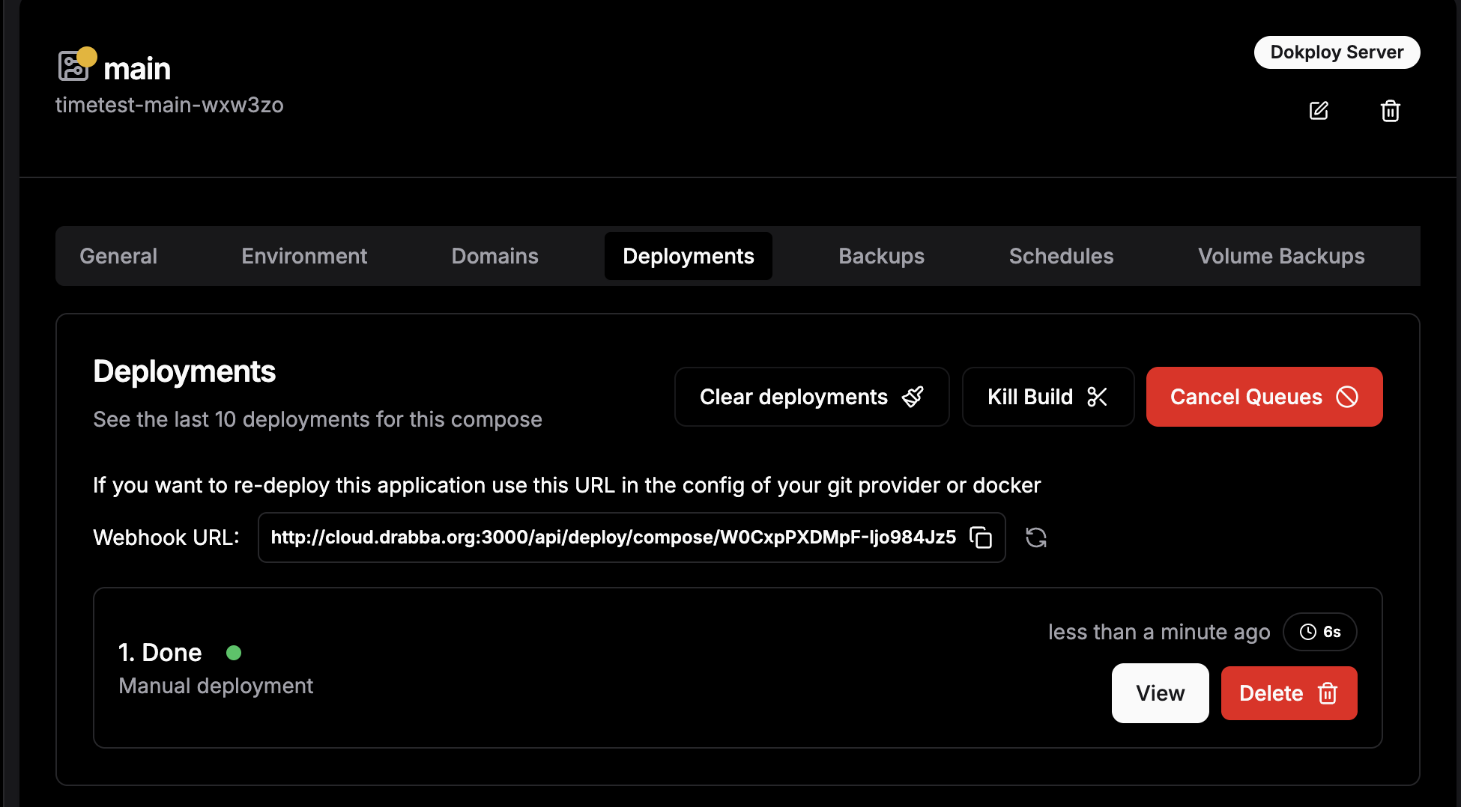The width and height of the screenshot is (1461, 807).
Task: Open the Volume Backups tab
Action: 1281,256
